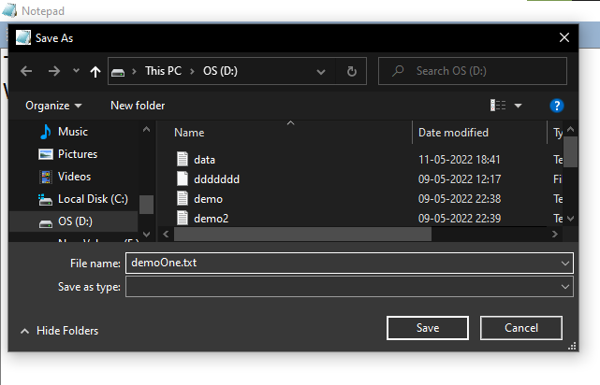The height and width of the screenshot is (385, 600).
Task: Open the blue Help icon
Action: (x=557, y=106)
